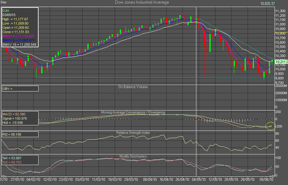Click the 26/04/10 date axis label
This screenshot has height=185, width=288.
[x=182, y=180]
